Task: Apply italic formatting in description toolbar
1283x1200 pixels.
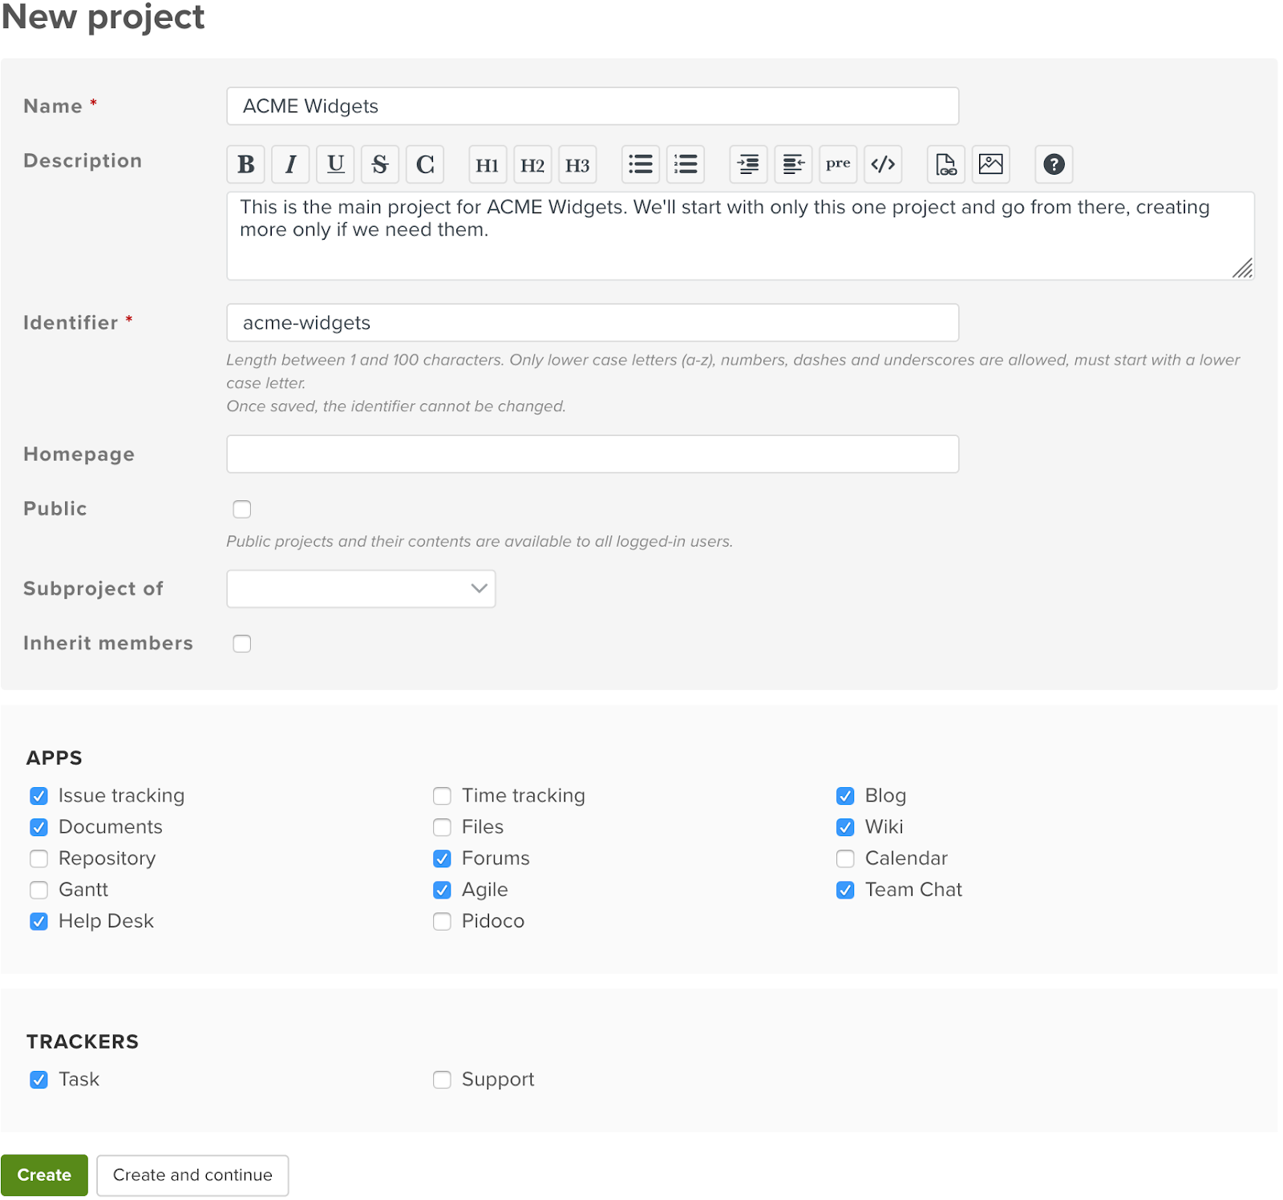Action: pyautogui.click(x=290, y=164)
